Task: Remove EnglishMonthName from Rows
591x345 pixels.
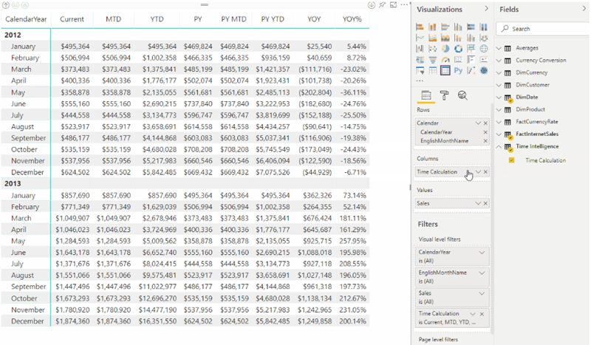Action: 485,141
